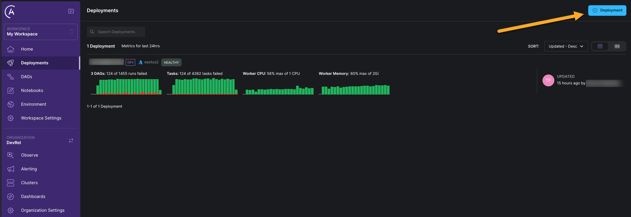
Task: Click the blue Deployment button
Action: [x=607, y=11]
